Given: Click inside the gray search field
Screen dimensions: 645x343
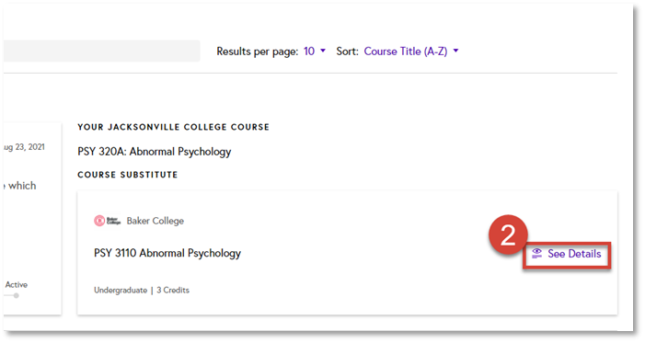Looking at the screenshot, I should [x=101, y=51].
